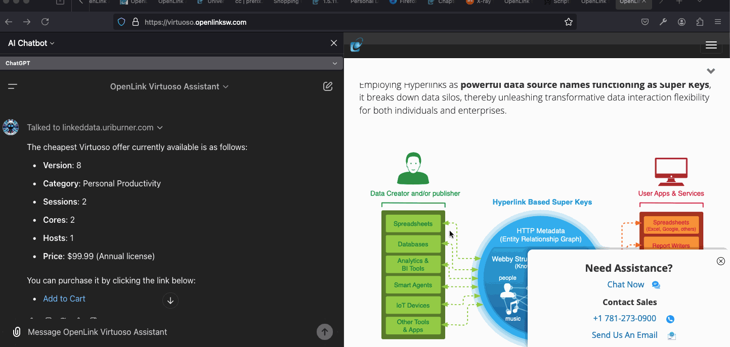Click the phone icon beside sales number
This screenshot has width=730, height=347.
click(670, 319)
